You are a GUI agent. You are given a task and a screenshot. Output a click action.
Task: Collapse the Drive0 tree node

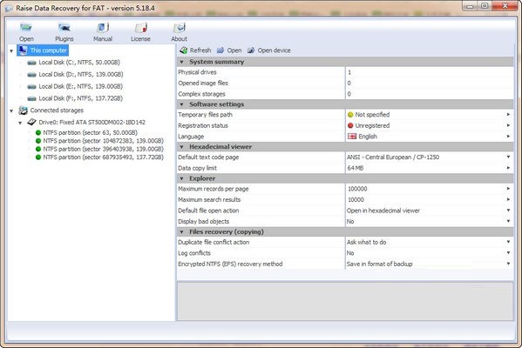pos(20,123)
